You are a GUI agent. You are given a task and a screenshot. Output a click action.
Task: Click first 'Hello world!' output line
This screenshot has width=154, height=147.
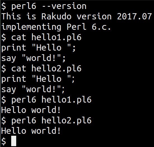31,110
